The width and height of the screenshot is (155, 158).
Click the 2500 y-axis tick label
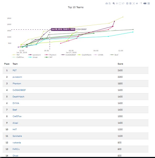tap(9, 18)
